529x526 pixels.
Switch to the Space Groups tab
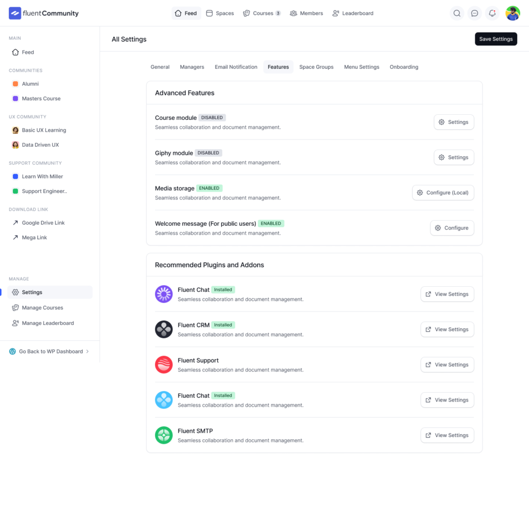317,67
